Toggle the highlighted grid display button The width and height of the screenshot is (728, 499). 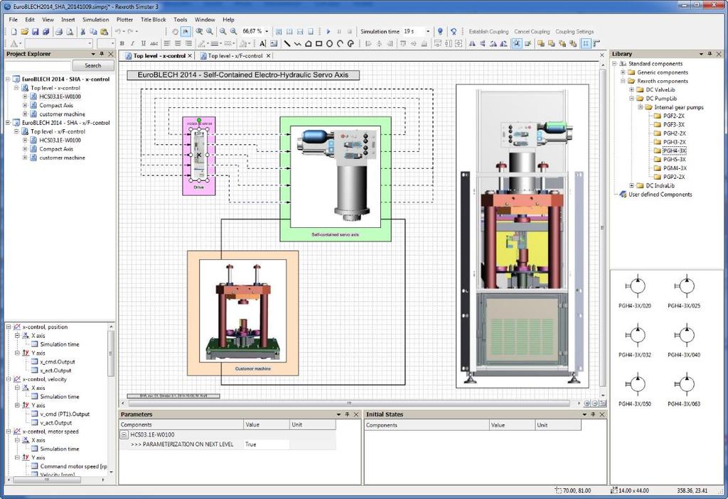(x=586, y=43)
